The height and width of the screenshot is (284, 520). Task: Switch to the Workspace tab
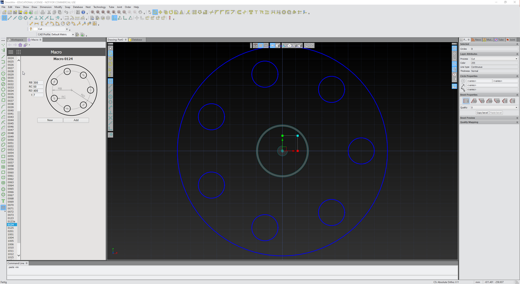click(x=15, y=40)
